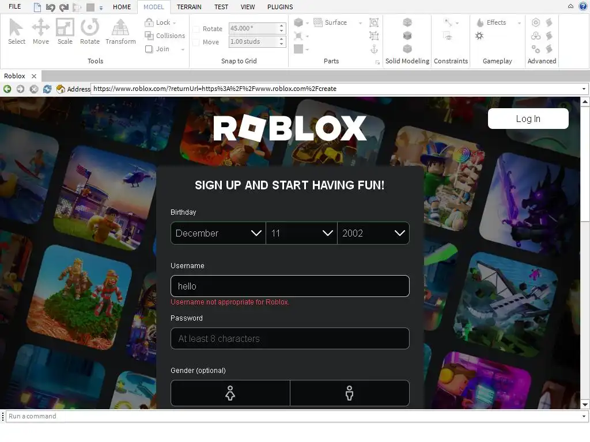Show constraint details with the eye icon
Viewport: 590px width, 442px height.
(x=448, y=36)
